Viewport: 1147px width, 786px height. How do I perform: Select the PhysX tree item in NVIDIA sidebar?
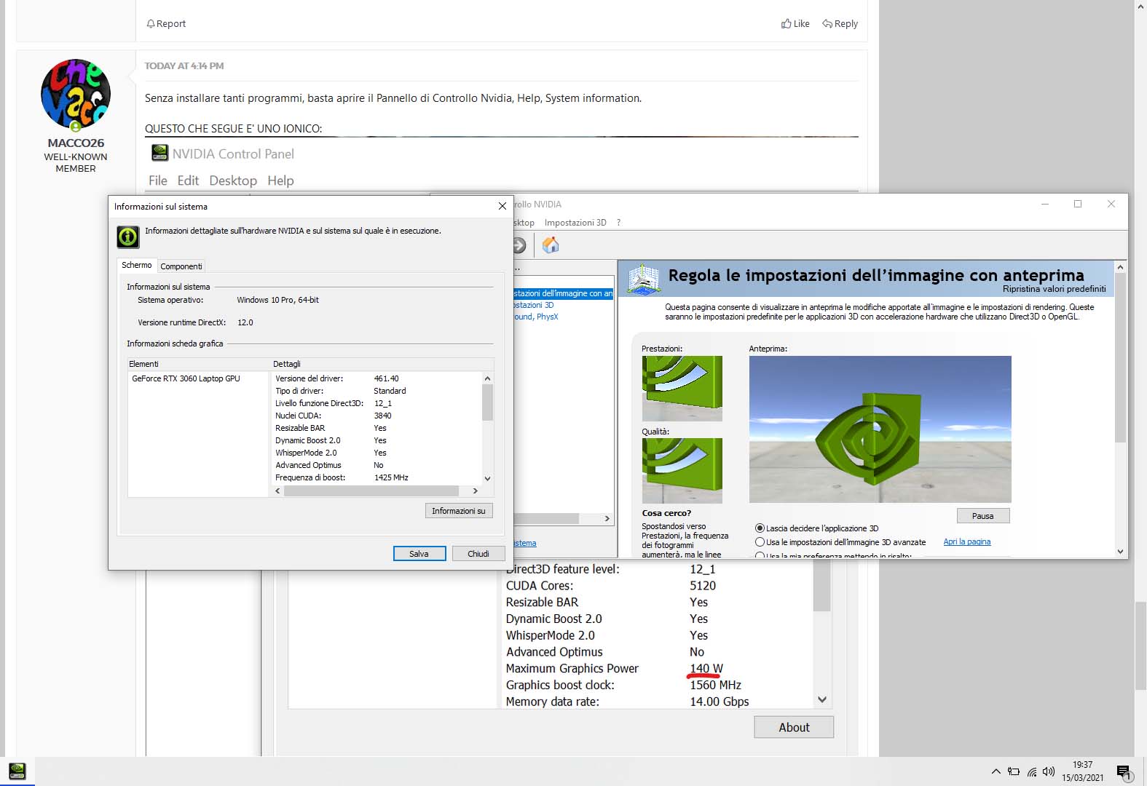536,317
